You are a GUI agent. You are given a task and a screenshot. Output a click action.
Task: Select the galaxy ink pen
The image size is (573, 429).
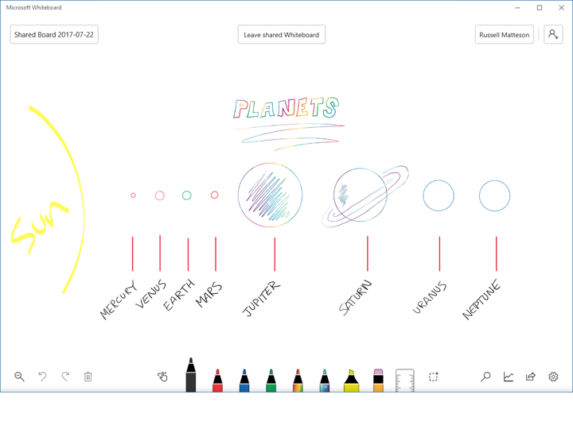[324, 380]
